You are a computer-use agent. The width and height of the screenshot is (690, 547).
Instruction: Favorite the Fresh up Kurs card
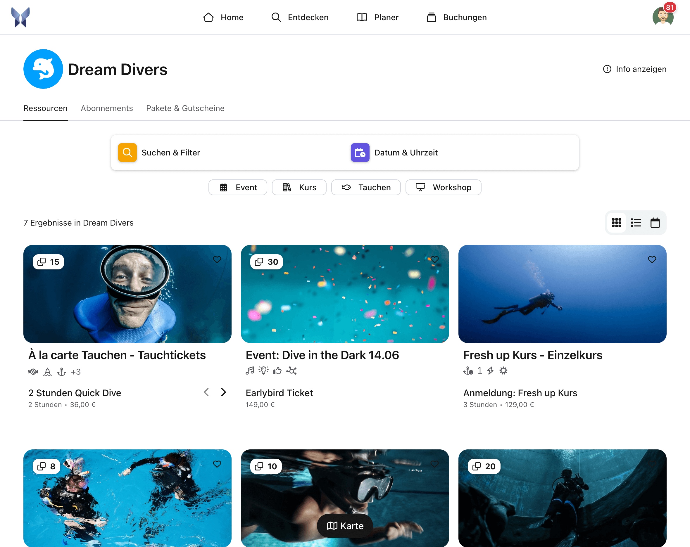[x=652, y=259]
